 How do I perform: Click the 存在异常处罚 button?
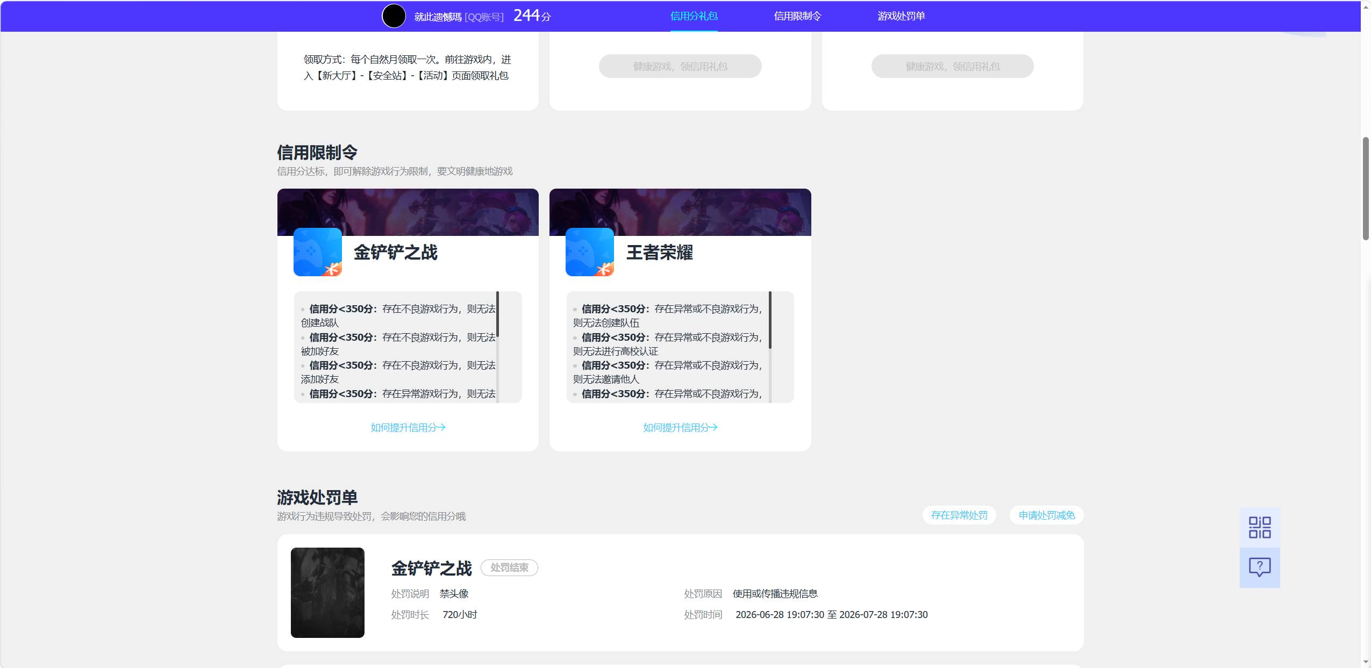point(959,515)
